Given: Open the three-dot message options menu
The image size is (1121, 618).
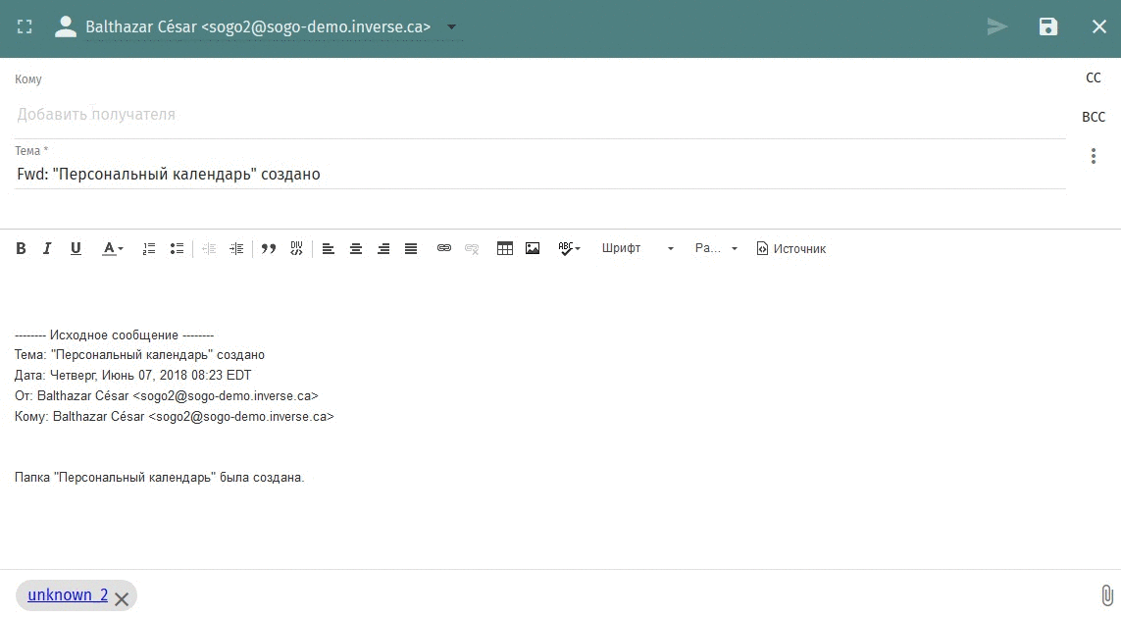Looking at the screenshot, I should tap(1094, 156).
